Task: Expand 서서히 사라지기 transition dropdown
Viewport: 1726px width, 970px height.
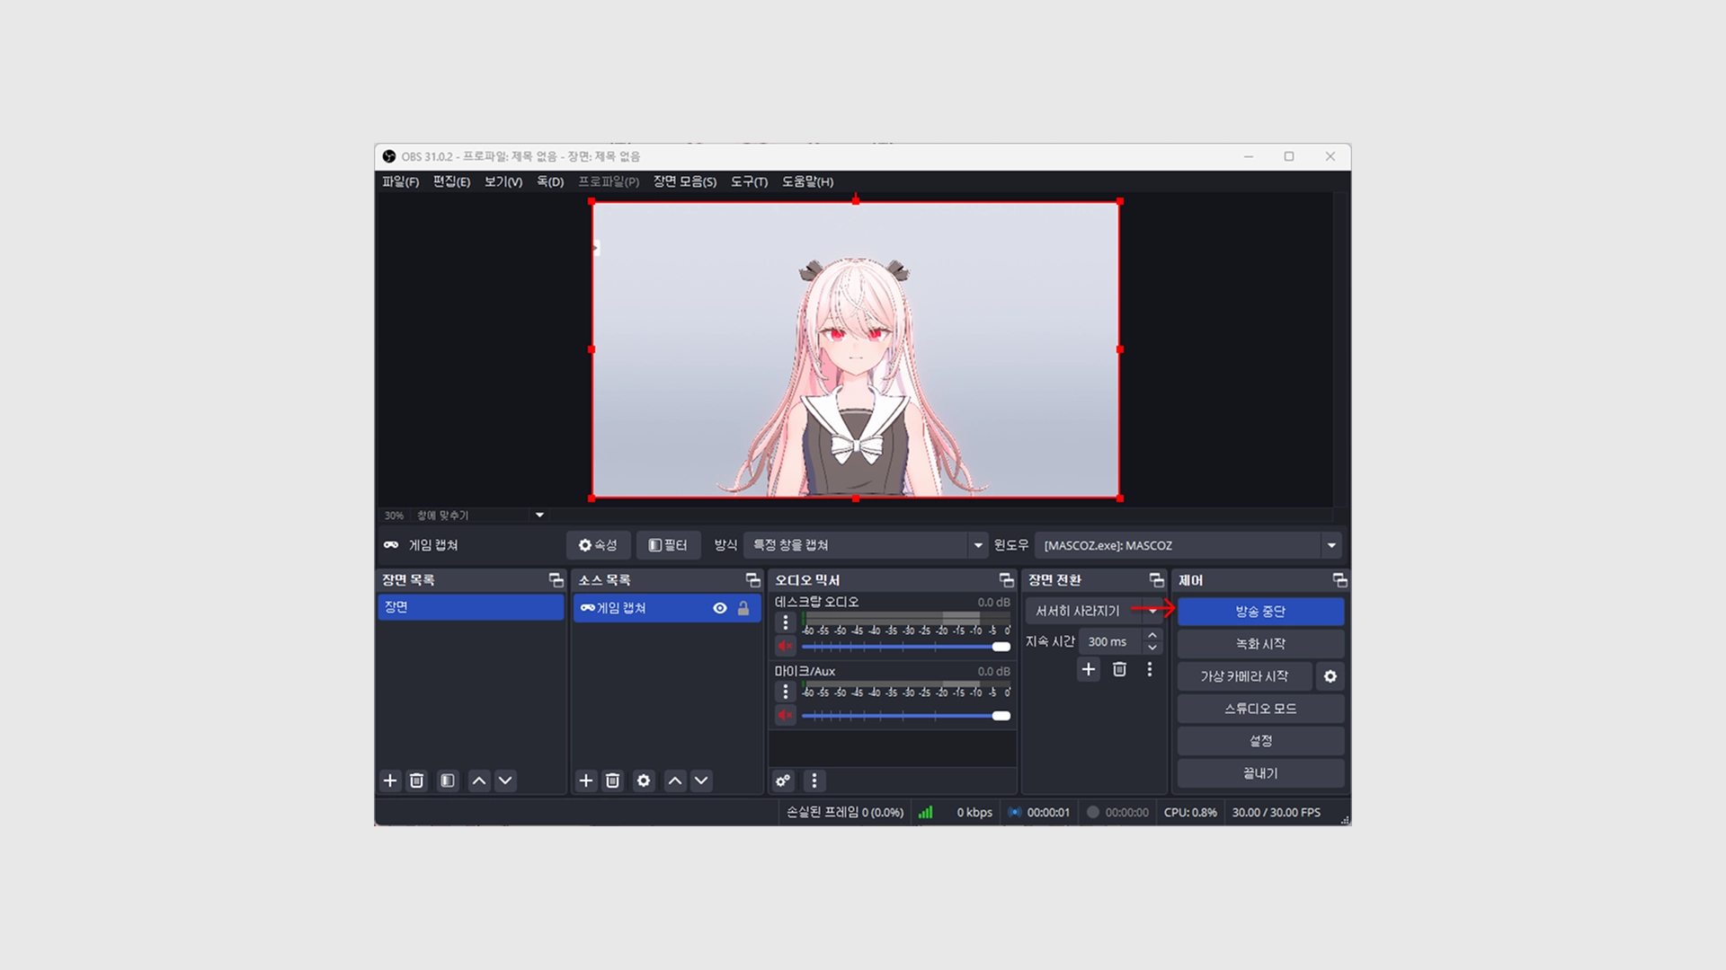Action: coord(1152,611)
